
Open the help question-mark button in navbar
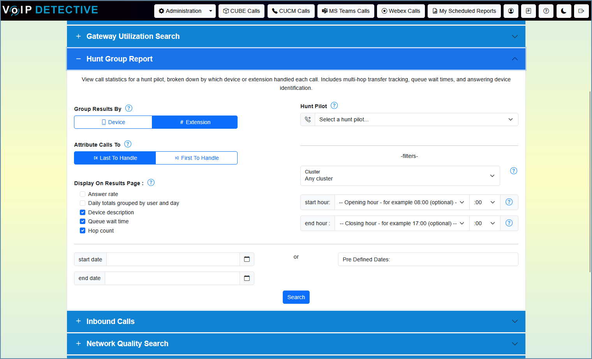546,11
